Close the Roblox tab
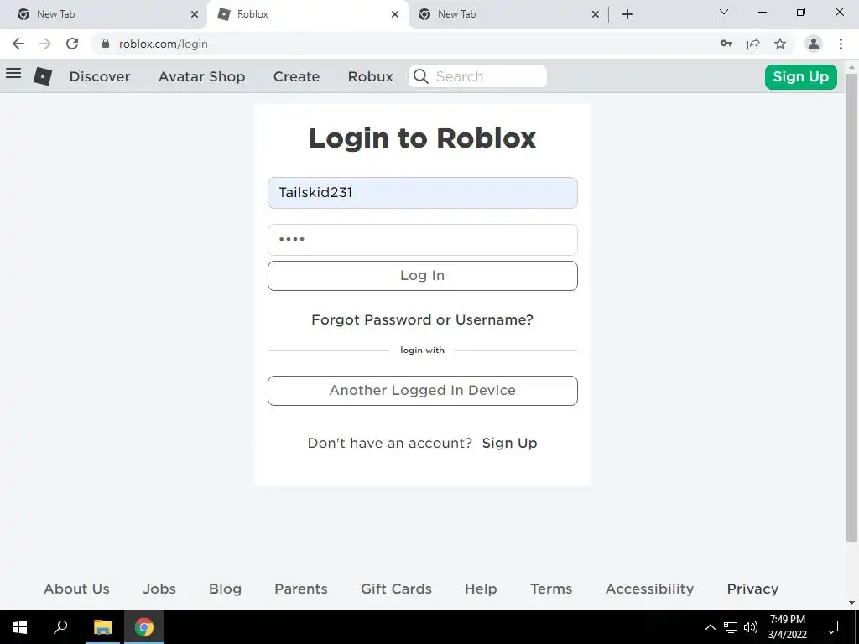Image resolution: width=859 pixels, height=644 pixels. [395, 14]
